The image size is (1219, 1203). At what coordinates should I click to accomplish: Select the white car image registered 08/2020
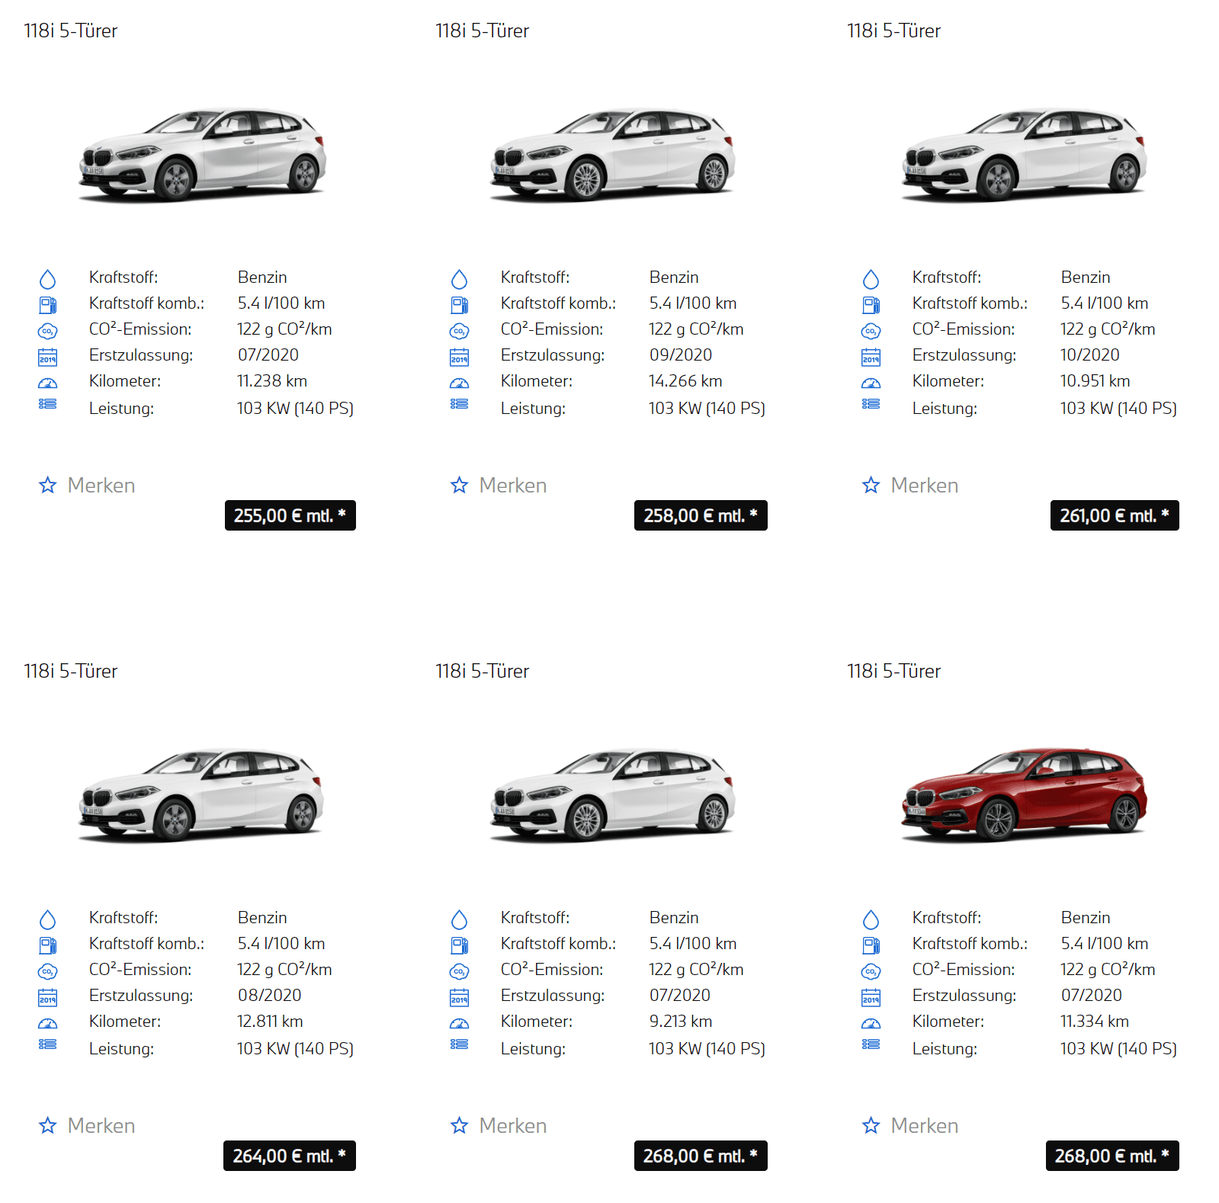coord(201,795)
